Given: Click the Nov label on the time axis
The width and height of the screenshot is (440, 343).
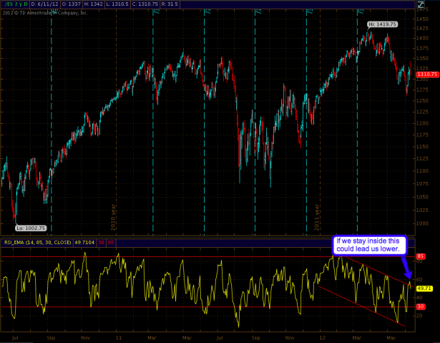Looking at the screenshot, I should coord(86,336).
